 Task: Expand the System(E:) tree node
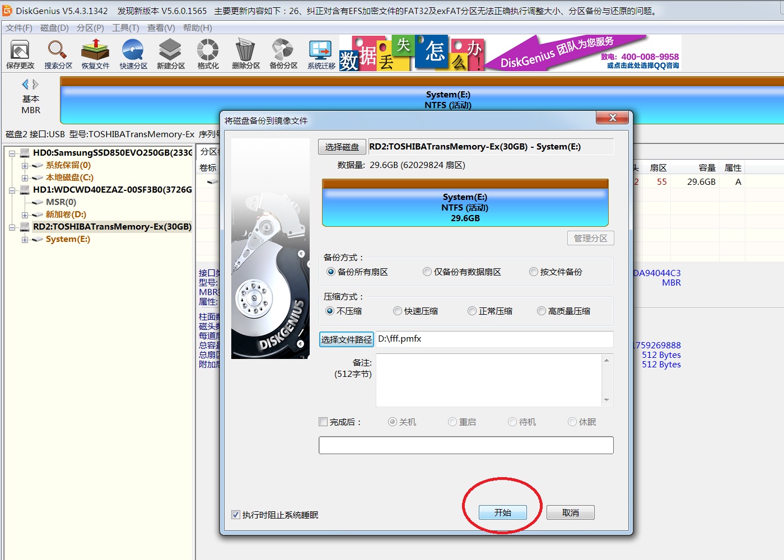(x=25, y=240)
